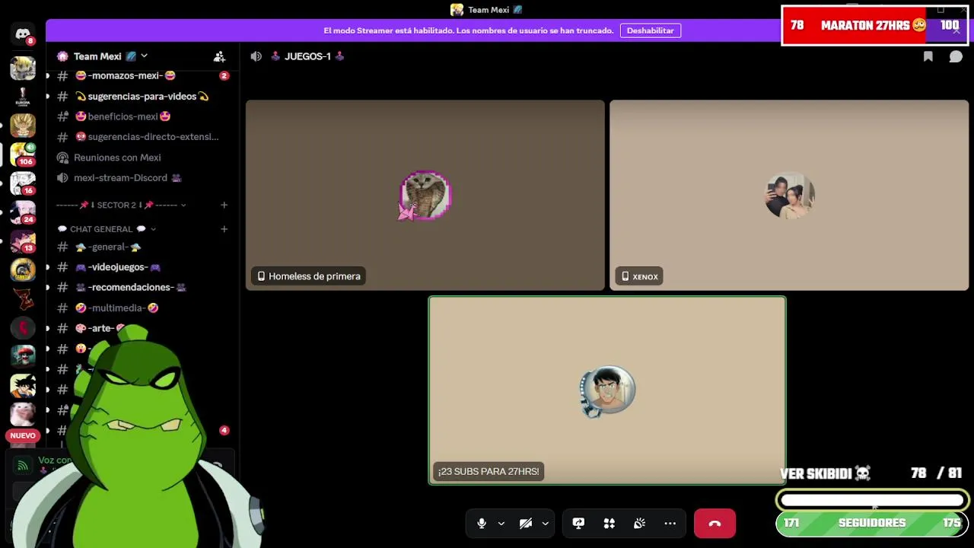The height and width of the screenshot is (548, 974).
Task: Open the activities launcher icon
Action: click(x=609, y=523)
